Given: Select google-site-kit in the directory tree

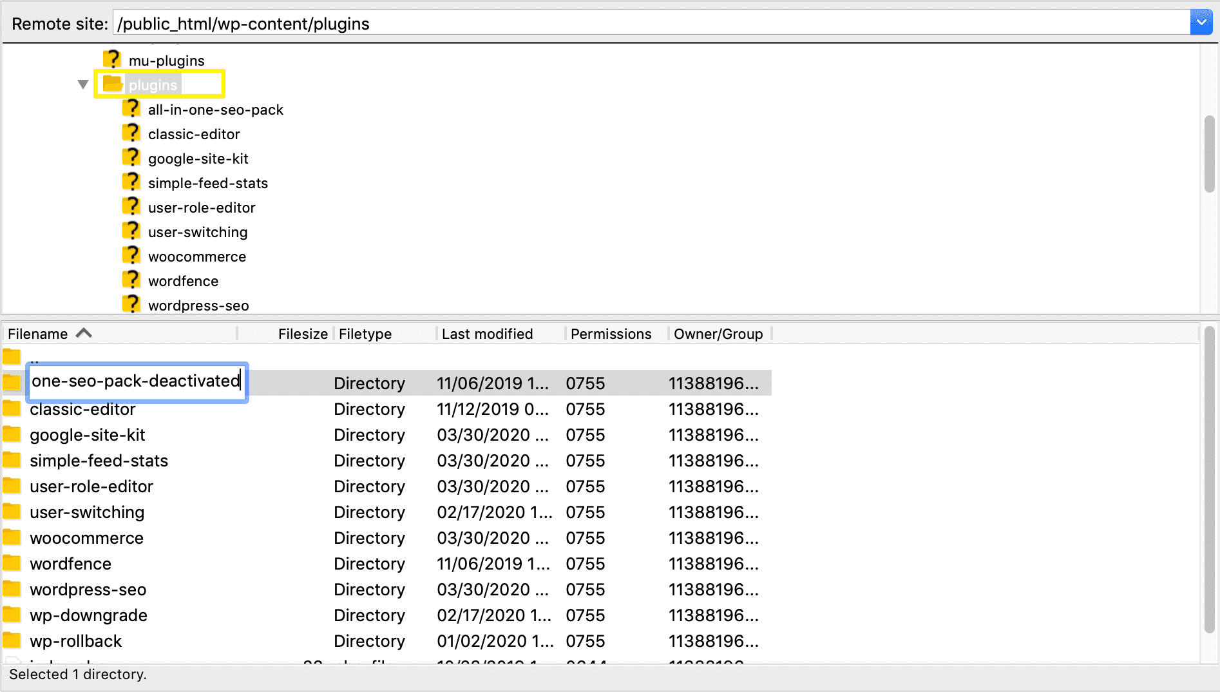Looking at the screenshot, I should 198,158.
